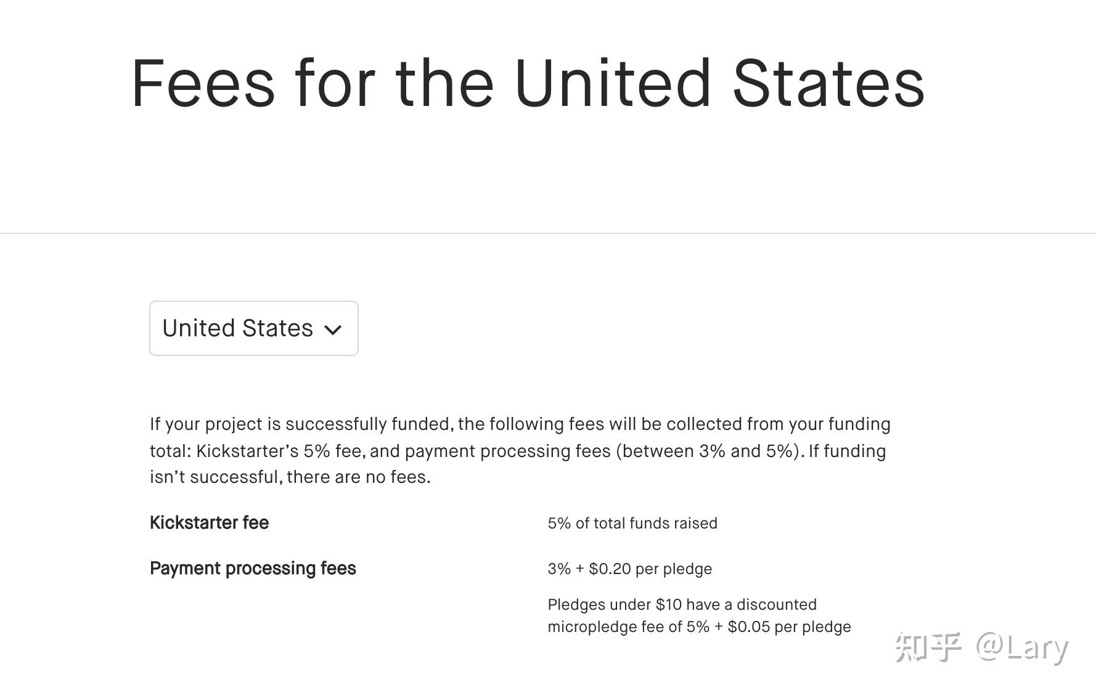
Task: Click the Payment processing fees label
Action: pyautogui.click(x=252, y=568)
